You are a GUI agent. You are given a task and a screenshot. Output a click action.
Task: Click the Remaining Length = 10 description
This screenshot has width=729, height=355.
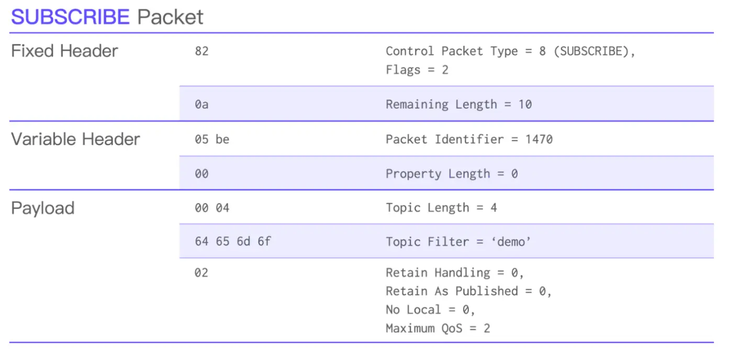click(x=459, y=105)
